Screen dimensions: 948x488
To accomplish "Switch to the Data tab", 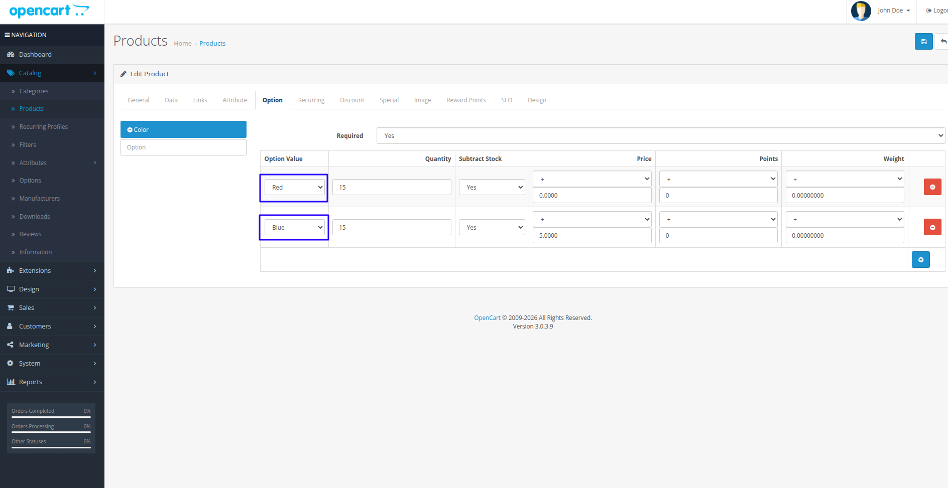I will pos(171,100).
